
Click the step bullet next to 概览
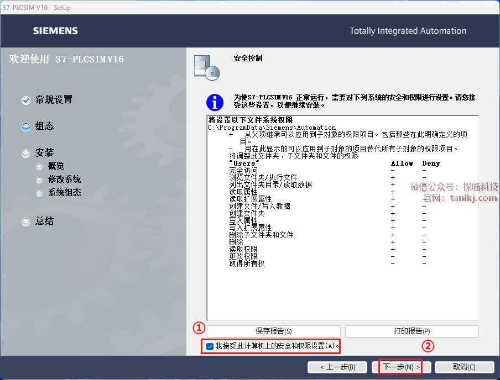click(x=39, y=166)
